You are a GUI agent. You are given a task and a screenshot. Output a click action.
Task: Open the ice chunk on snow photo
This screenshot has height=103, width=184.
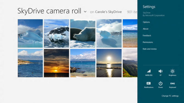click(x=109, y=34)
